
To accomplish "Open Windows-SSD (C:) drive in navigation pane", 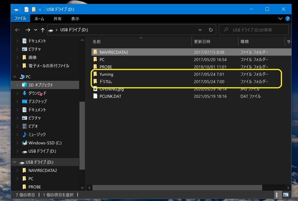I will click(45, 143).
